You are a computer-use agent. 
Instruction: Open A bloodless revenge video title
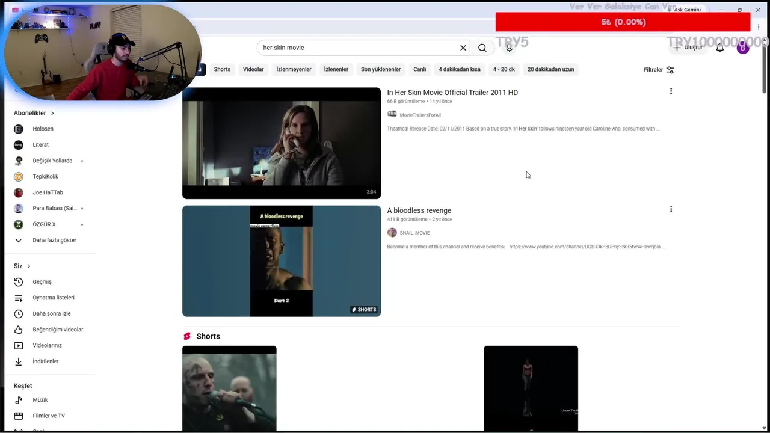click(x=419, y=210)
